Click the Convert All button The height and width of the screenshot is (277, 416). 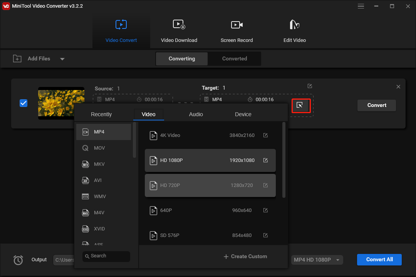pyautogui.click(x=379, y=260)
